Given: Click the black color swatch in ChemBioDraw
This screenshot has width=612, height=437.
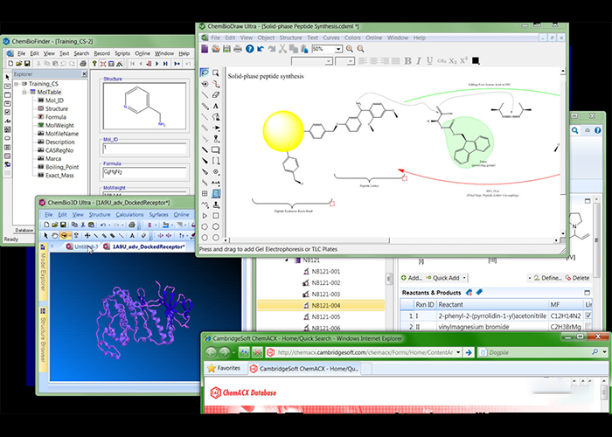Looking at the screenshot, I should click(476, 61).
